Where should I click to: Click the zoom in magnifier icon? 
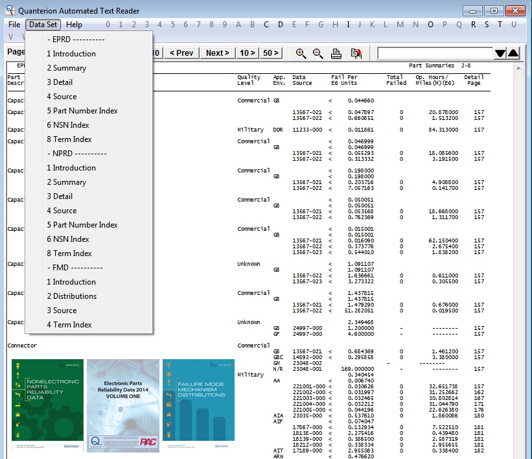[301, 53]
